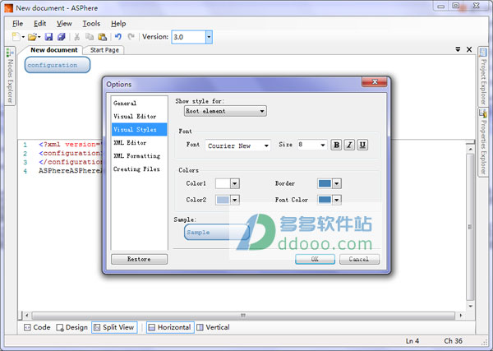The height and width of the screenshot is (351, 493).
Task: Select General in the Options list
Action: tap(140, 103)
